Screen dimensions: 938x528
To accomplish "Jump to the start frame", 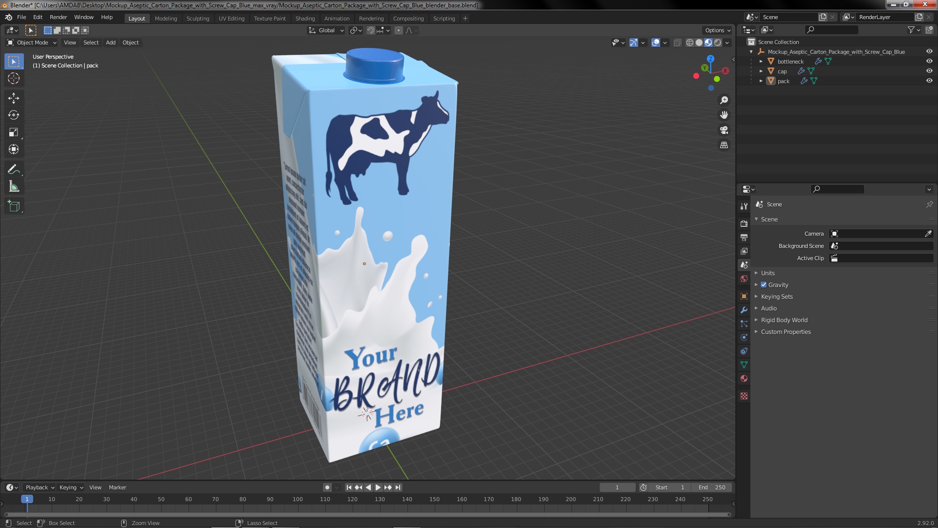I will tap(349, 487).
